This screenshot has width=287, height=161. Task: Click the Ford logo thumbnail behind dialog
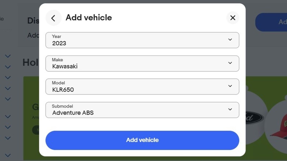tap(254, 118)
